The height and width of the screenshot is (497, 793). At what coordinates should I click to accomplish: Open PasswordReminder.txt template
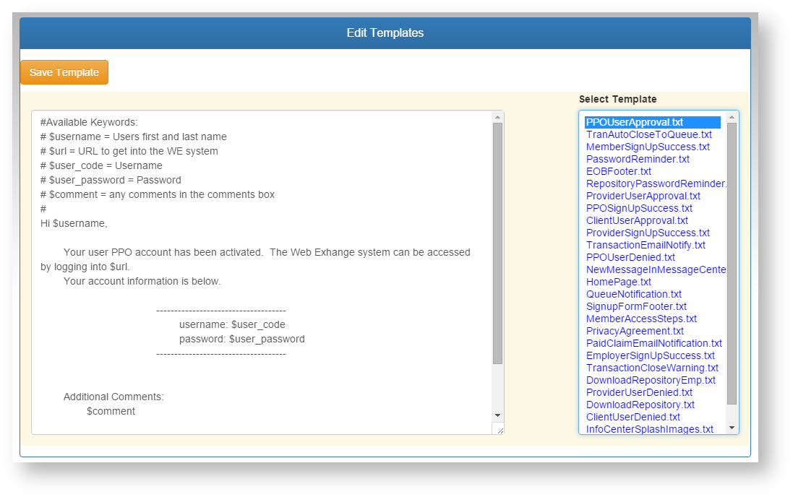638,159
